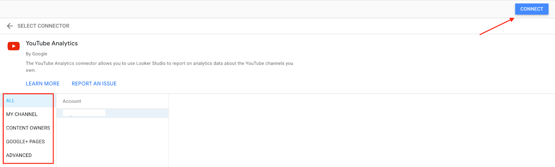
Task: Select the ALL category tab
Action: click(28, 101)
